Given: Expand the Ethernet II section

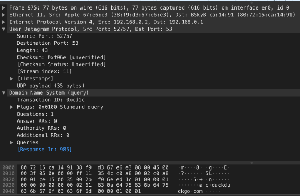Looking at the screenshot, I should [x=4, y=15].
